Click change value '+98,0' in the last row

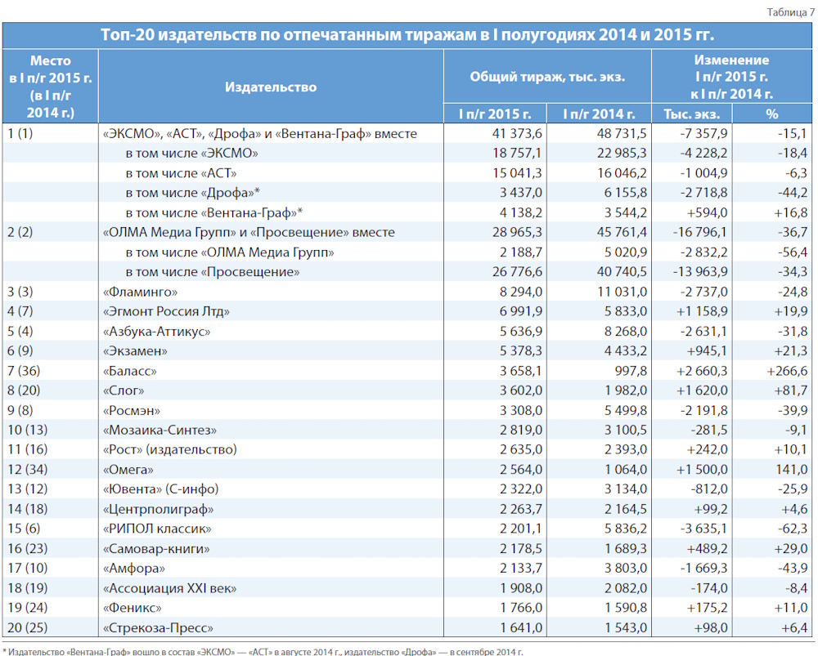[x=711, y=628]
